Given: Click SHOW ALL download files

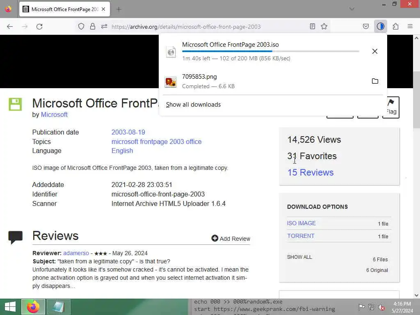Looking at the screenshot, I should tap(299, 257).
